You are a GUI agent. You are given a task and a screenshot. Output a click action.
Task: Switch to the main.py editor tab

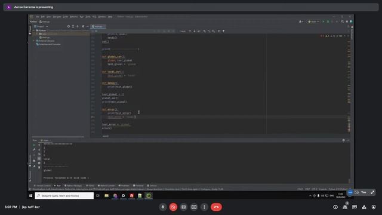point(97,26)
